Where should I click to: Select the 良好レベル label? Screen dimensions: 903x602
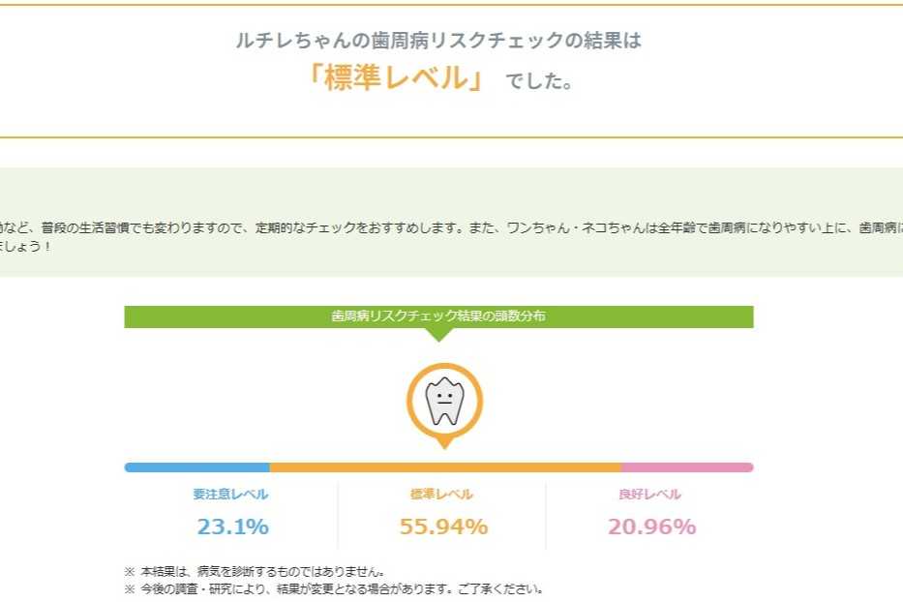650,495
